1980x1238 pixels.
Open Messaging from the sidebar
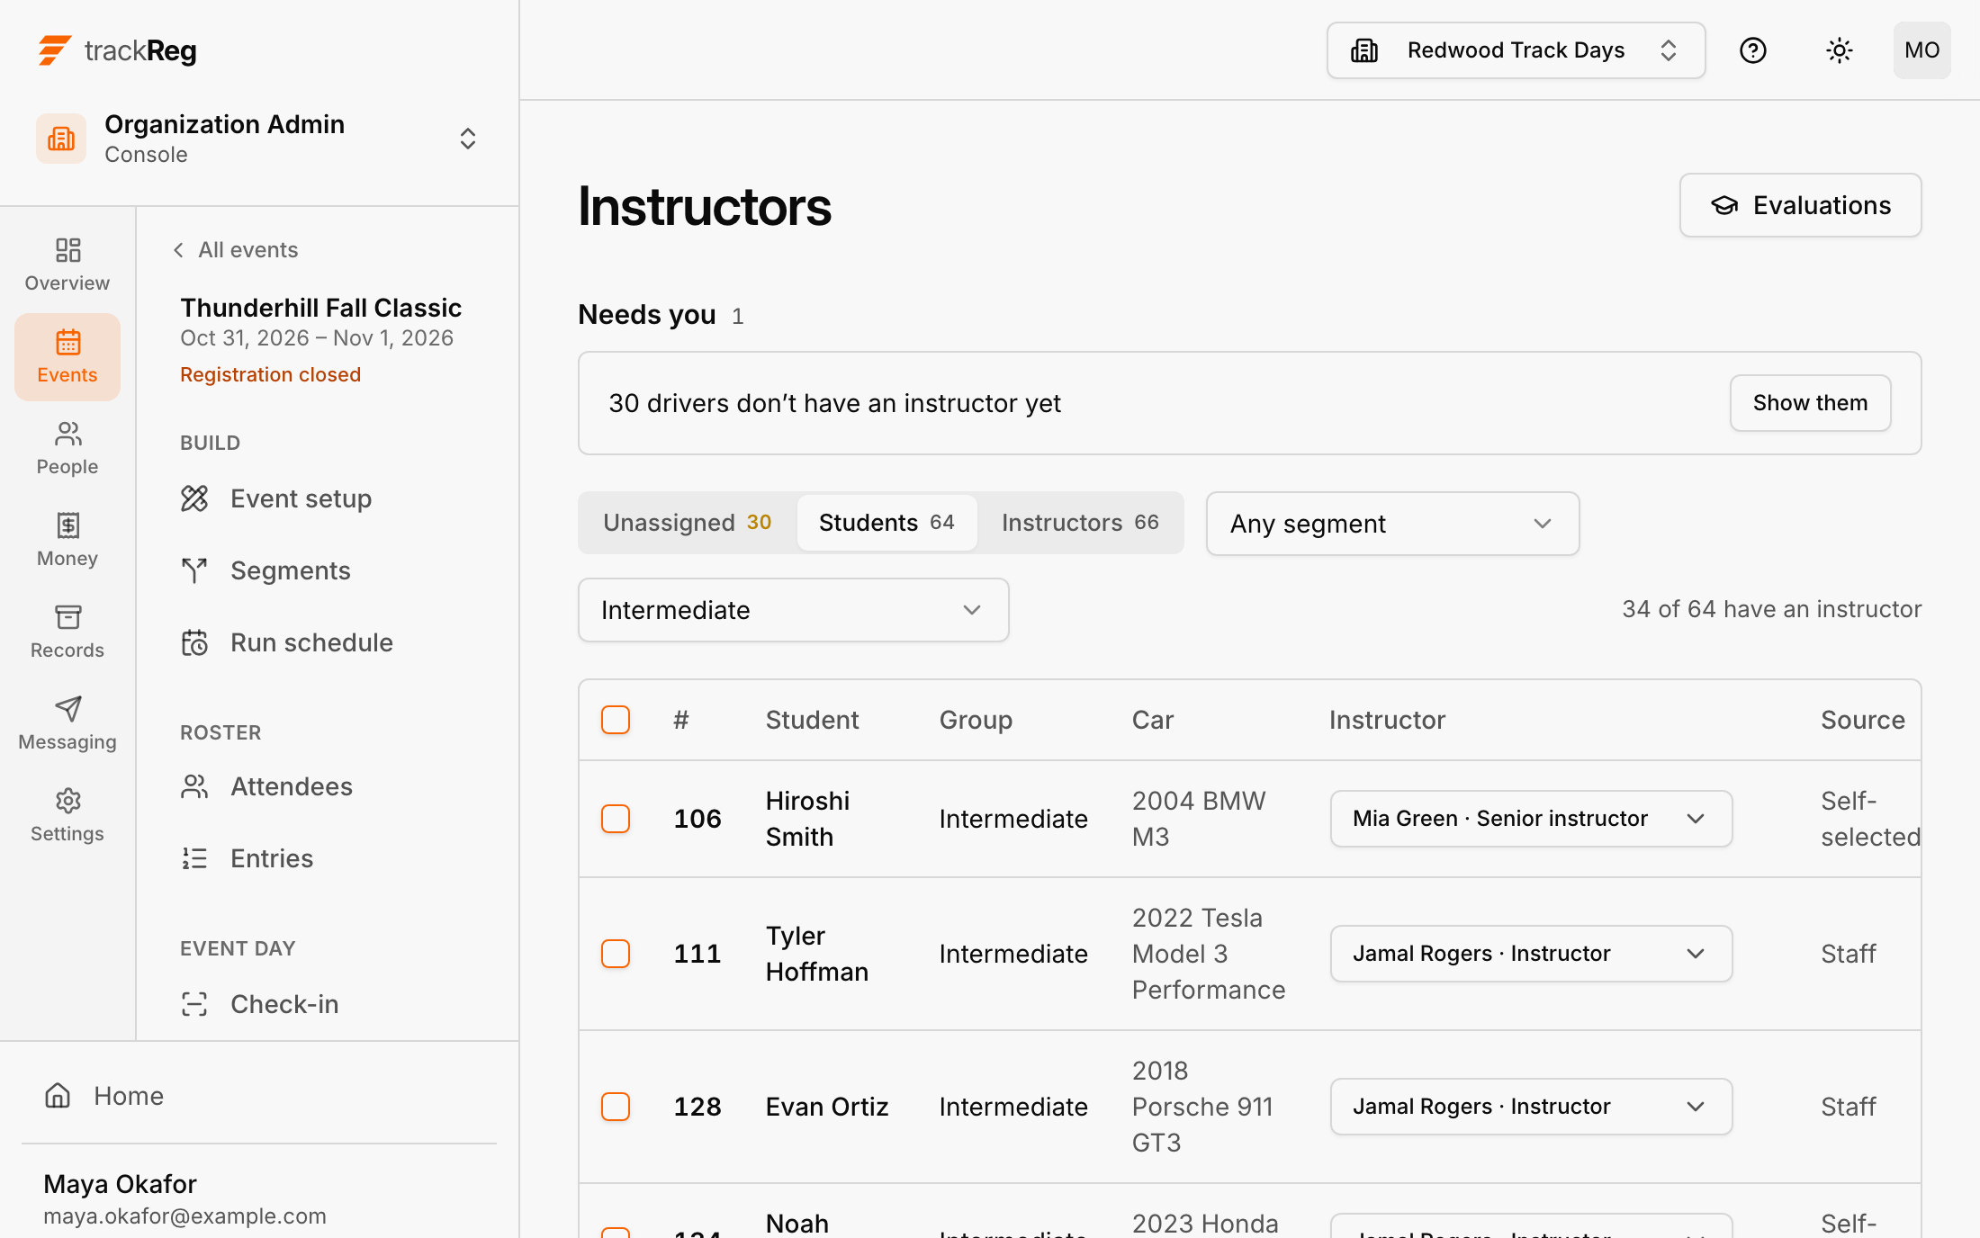67,723
